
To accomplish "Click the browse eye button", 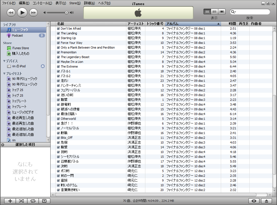I will point(254,201).
